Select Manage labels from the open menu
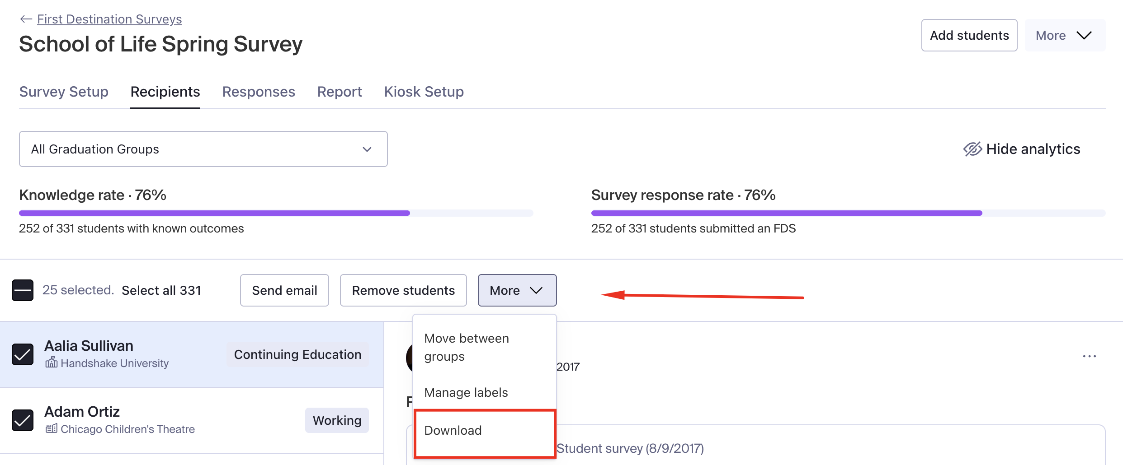Viewport: 1123px width, 465px height. (x=466, y=392)
